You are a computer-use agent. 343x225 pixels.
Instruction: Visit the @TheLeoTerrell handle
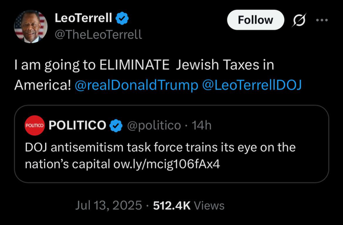click(x=98, y=34)
